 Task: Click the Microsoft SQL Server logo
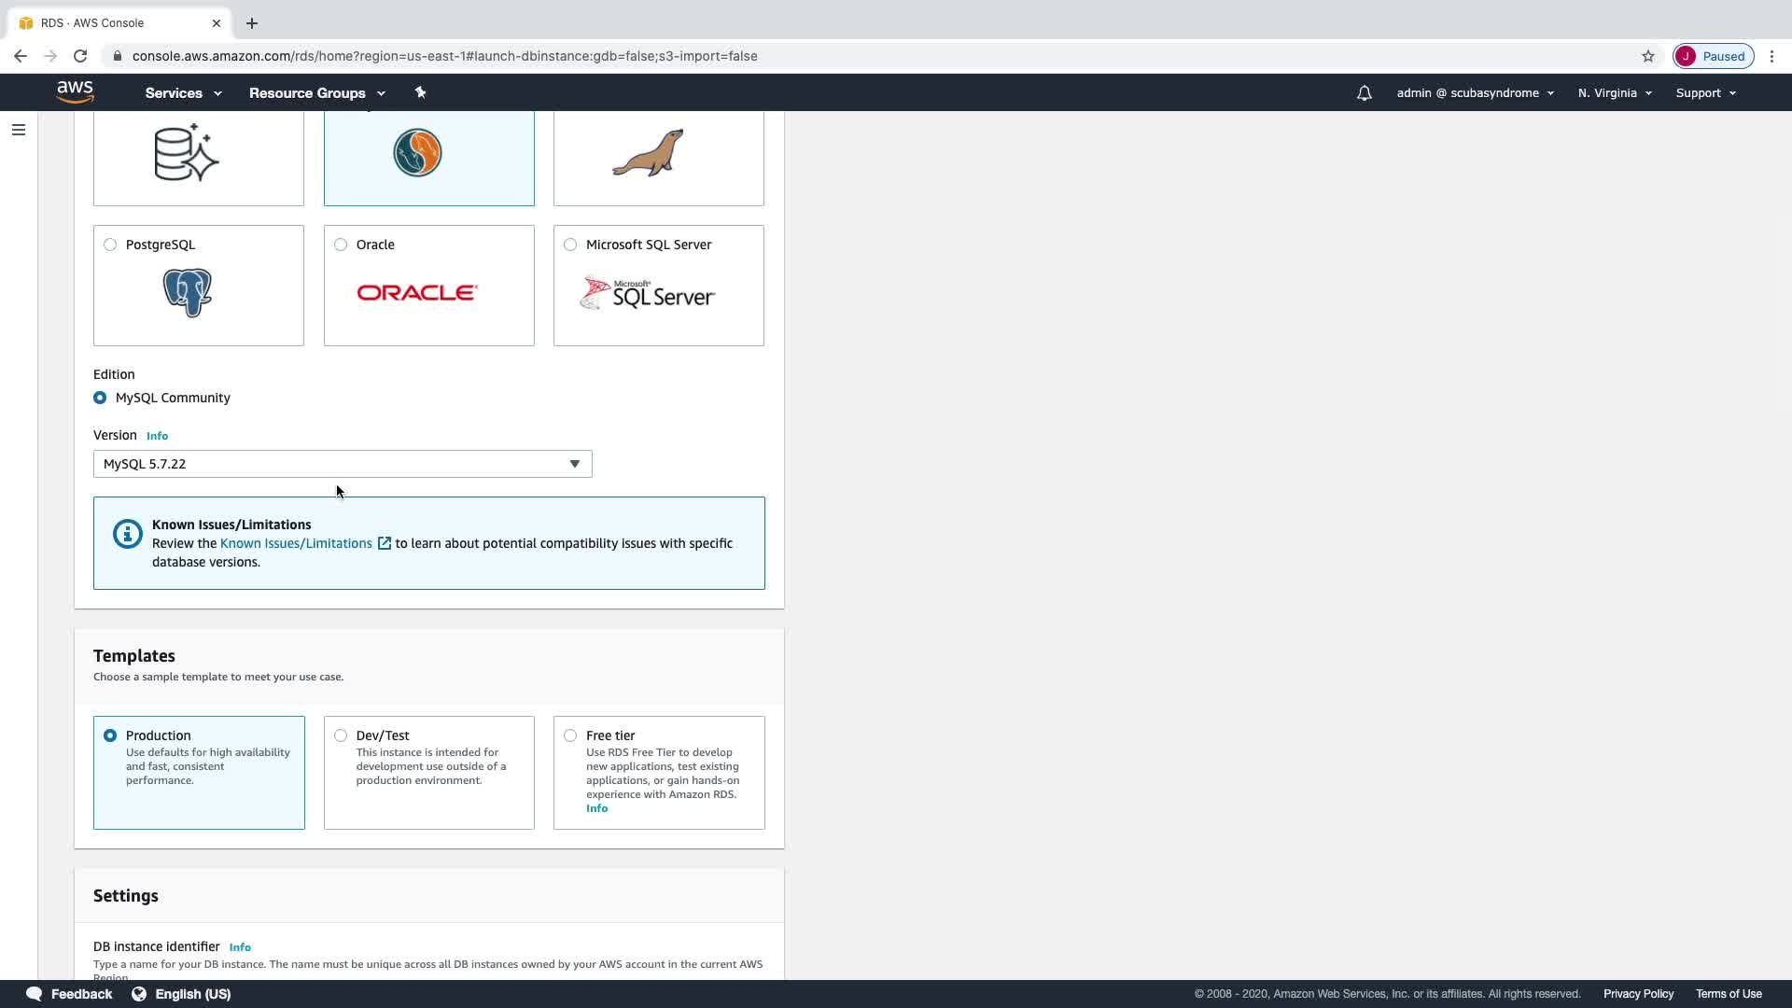[648, 293]
